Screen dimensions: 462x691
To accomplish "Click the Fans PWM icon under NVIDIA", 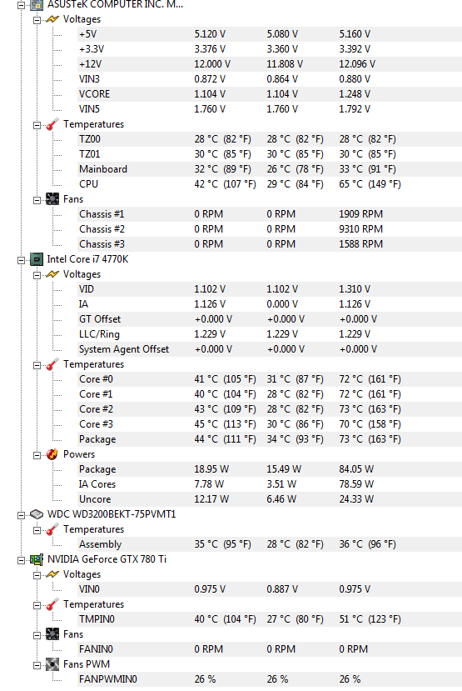I will pos(52,664).
